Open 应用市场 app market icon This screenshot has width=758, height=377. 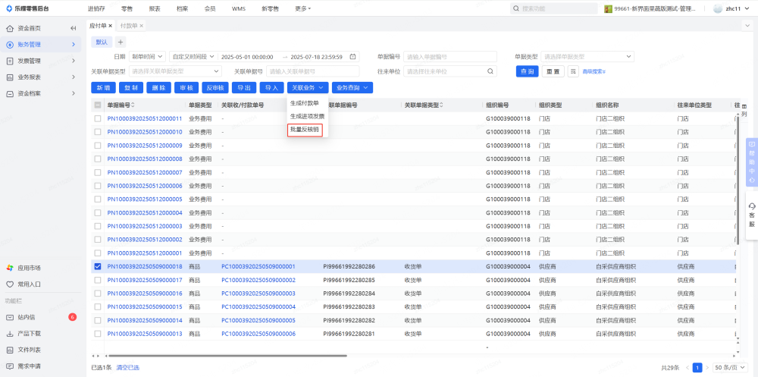point(10,268)
